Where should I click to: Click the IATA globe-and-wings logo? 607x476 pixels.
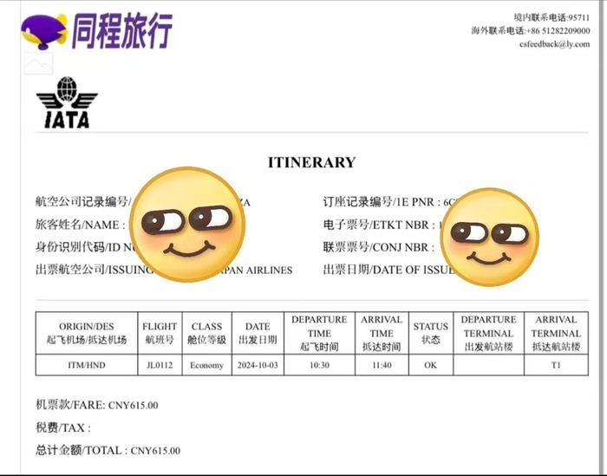click(x=67, y=102)
